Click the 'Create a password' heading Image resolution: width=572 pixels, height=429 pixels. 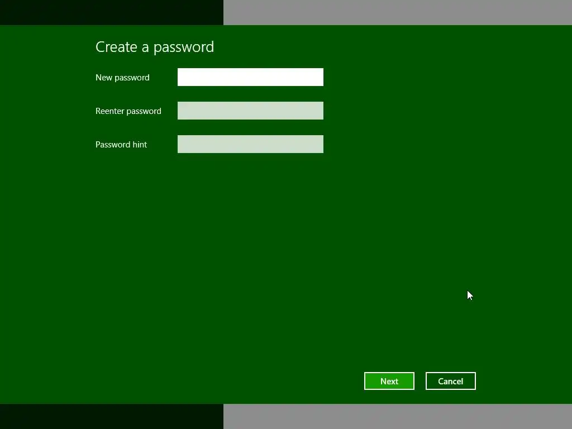tap(155, 47)
